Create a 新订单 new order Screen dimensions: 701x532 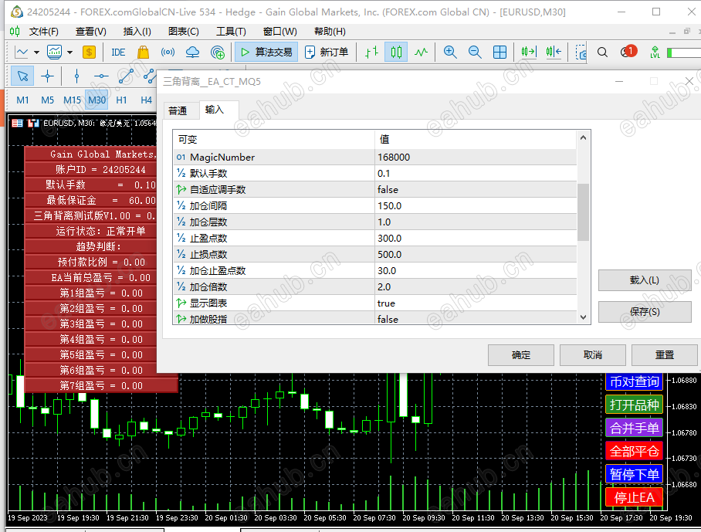(327, 53)
